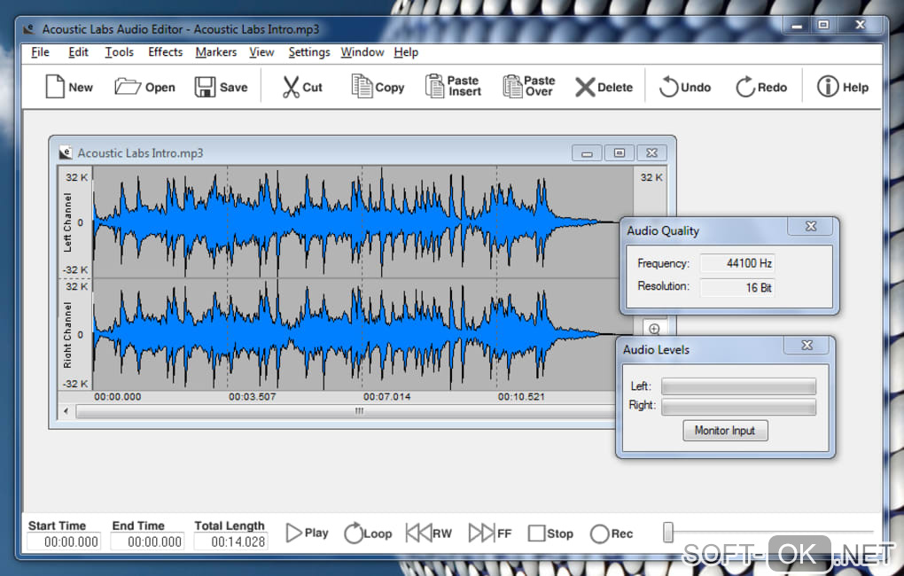The image size is (904, 576).
Task: Undo the last edit
Action: click(x=668, y=87)
